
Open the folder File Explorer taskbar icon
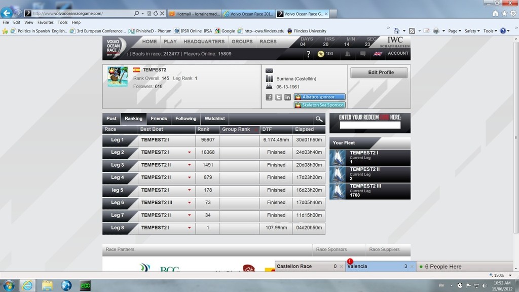tap(47, 285)
